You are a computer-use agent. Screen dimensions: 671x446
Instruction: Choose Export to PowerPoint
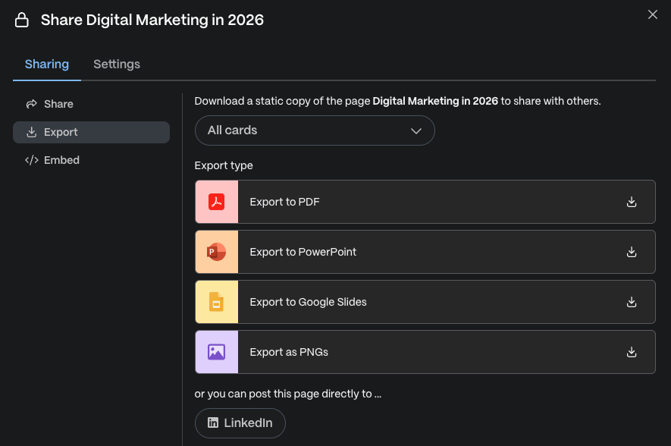tap(425, 252)
